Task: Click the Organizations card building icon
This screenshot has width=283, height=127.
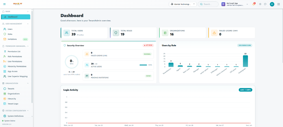Action: point(165,33)
